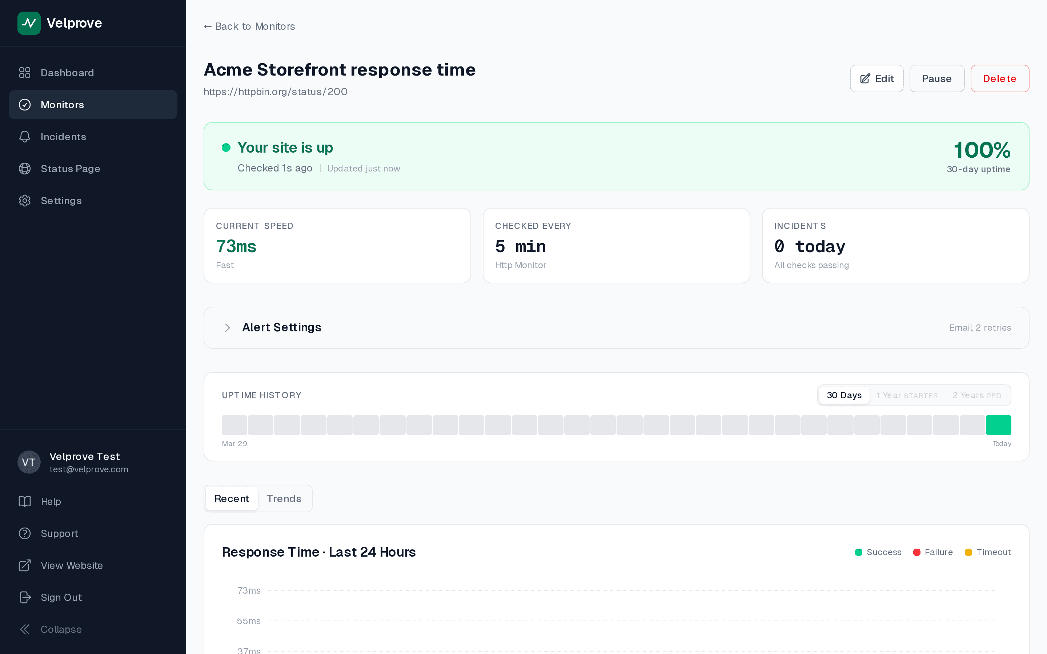The width and height of the screenshot is (1047, 654).
Task: Click the Support question-mark icon
Action: 25,533
